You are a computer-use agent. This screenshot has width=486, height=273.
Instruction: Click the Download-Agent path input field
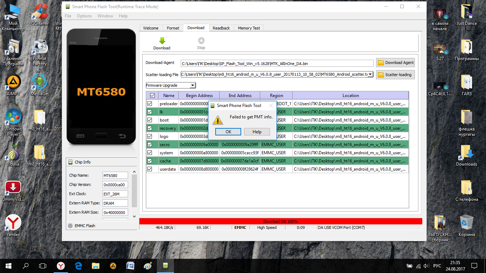(x=277, y=63)
